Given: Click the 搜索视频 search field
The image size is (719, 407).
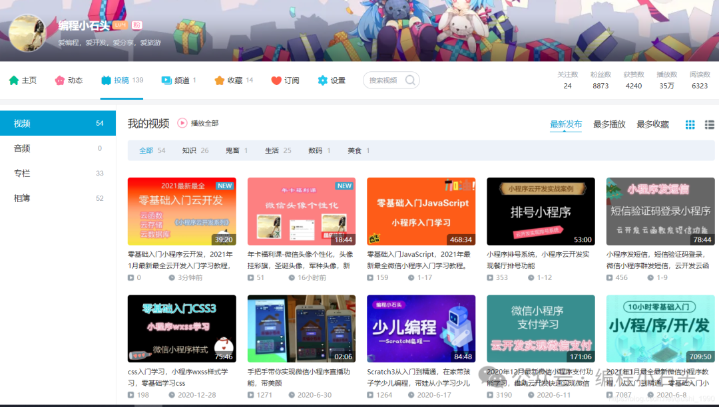Looking at the screenshot, I should pos(391,80).
